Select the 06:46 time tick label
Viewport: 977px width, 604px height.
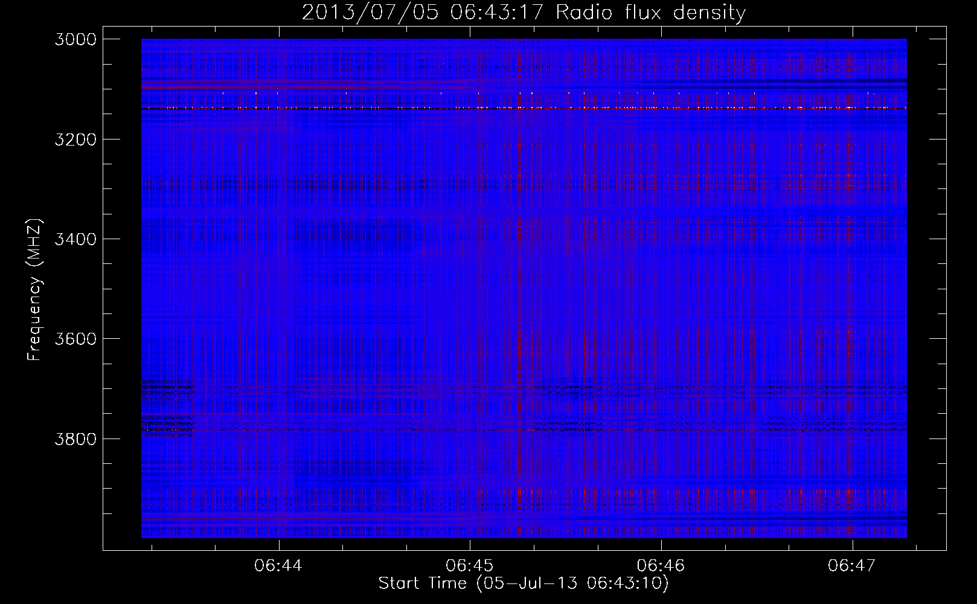pyautogui.click(x=661, y=565)
